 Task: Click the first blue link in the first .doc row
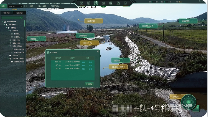pos(83,62)
